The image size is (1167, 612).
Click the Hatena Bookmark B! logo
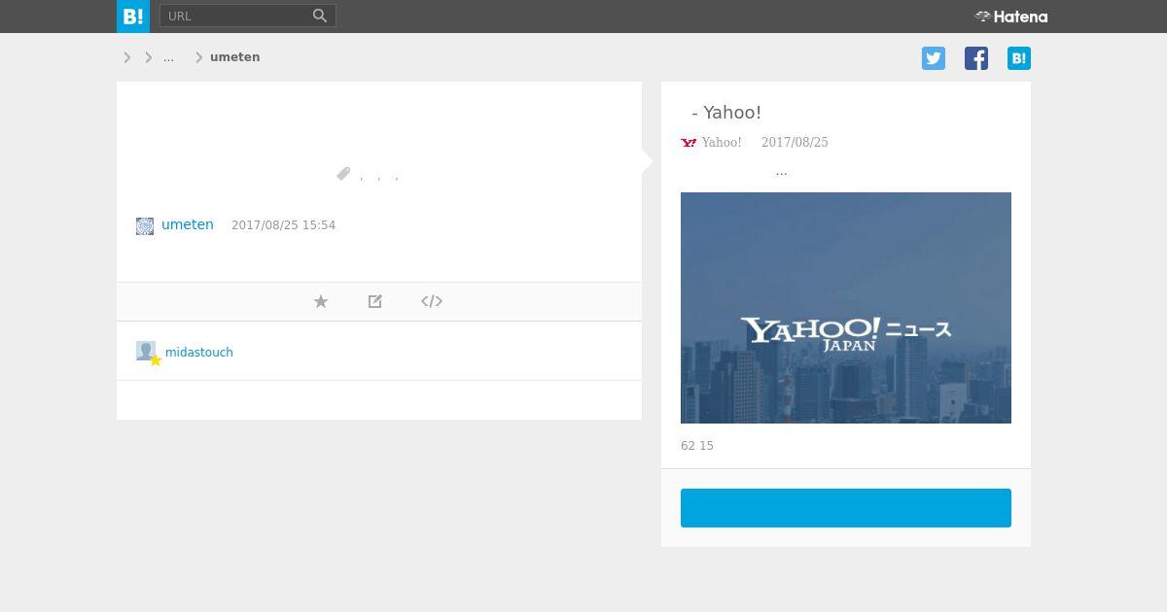tap(133, 17)
